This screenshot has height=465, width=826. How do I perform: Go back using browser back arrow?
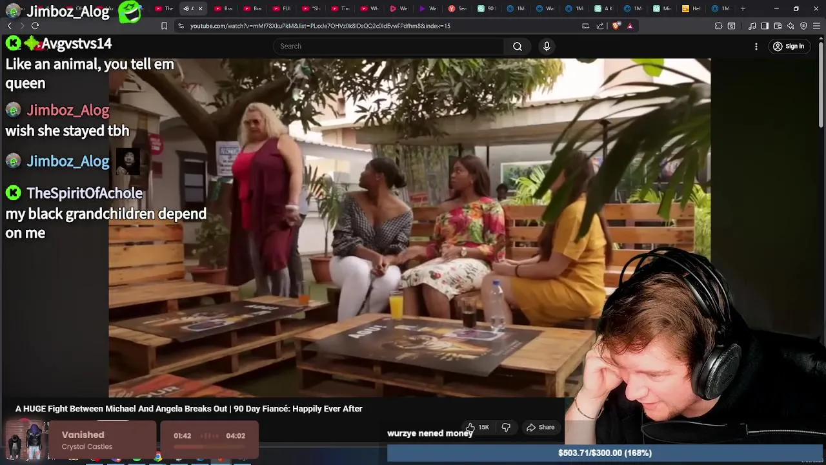9,26
